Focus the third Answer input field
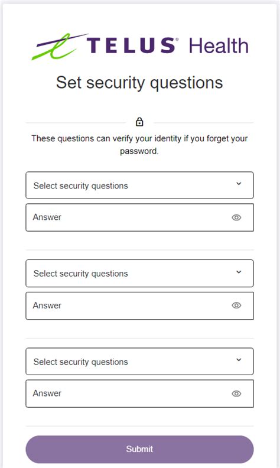Screen dimensions: 280x468 coord(139,394)
